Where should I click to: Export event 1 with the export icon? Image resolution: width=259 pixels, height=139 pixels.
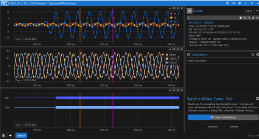pyautogui.click(x=249, y=18)
